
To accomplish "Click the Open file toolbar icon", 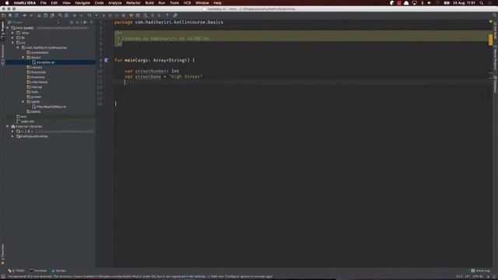I will [3, 16].
